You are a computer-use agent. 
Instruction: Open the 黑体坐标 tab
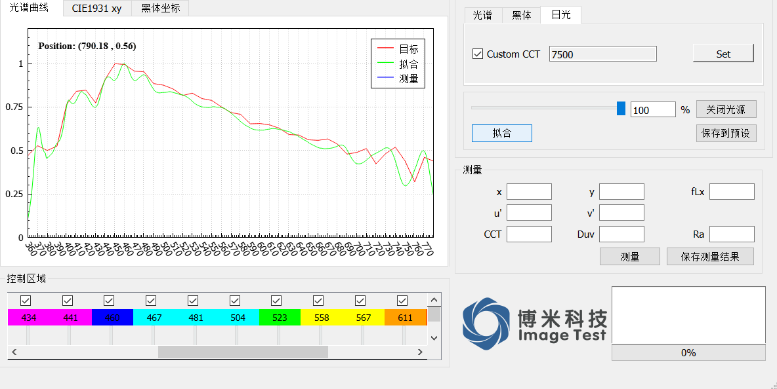click(x=160, y=9)
